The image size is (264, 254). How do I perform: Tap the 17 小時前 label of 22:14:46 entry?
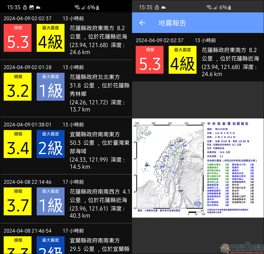[x=73, y=182]
